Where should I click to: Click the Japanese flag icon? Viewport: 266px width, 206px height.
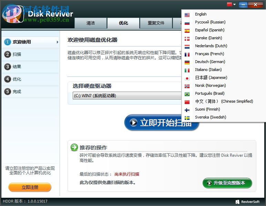tap(187, 78)
